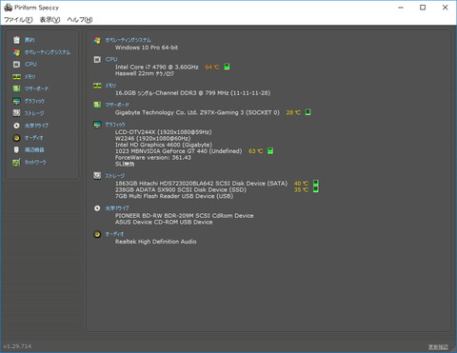Click the green temperature gauge next to motherboard 28 ℃

[308, 112]
